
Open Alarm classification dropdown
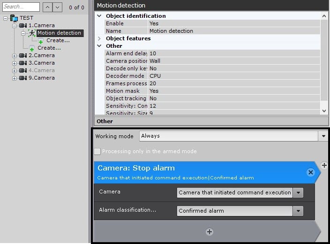pos(298,211)
